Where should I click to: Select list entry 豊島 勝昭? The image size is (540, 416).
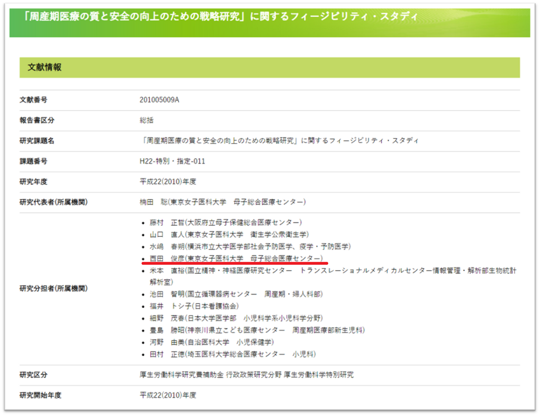(257, 330)
